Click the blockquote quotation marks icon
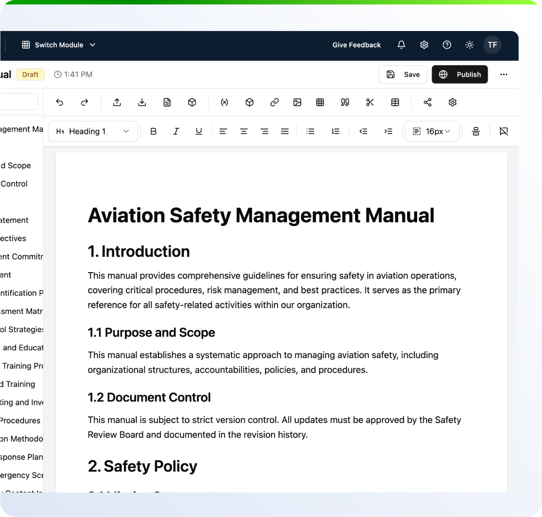 (345, 102)
